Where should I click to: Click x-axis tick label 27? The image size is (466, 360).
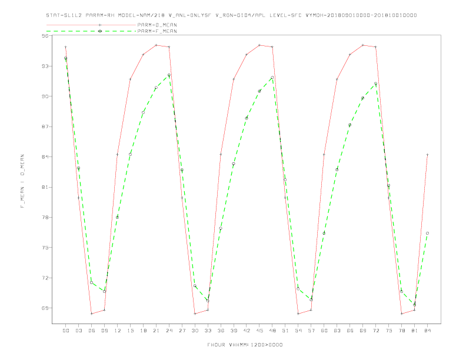[182, 331]
